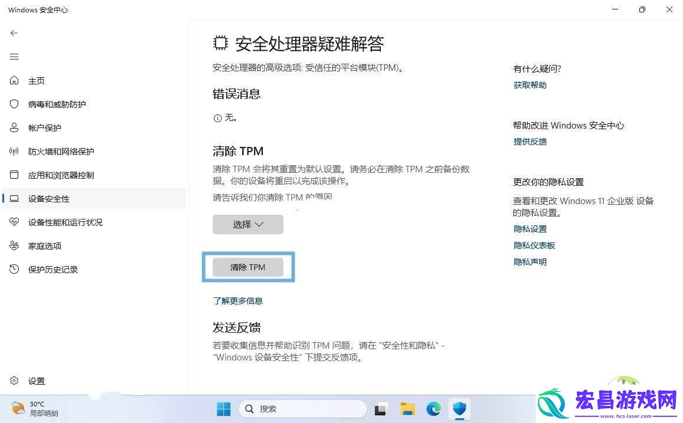The image size is (683, 423).
Task: Click the heart icon for 设备性能和运行状况
Action: coord(14,222)
